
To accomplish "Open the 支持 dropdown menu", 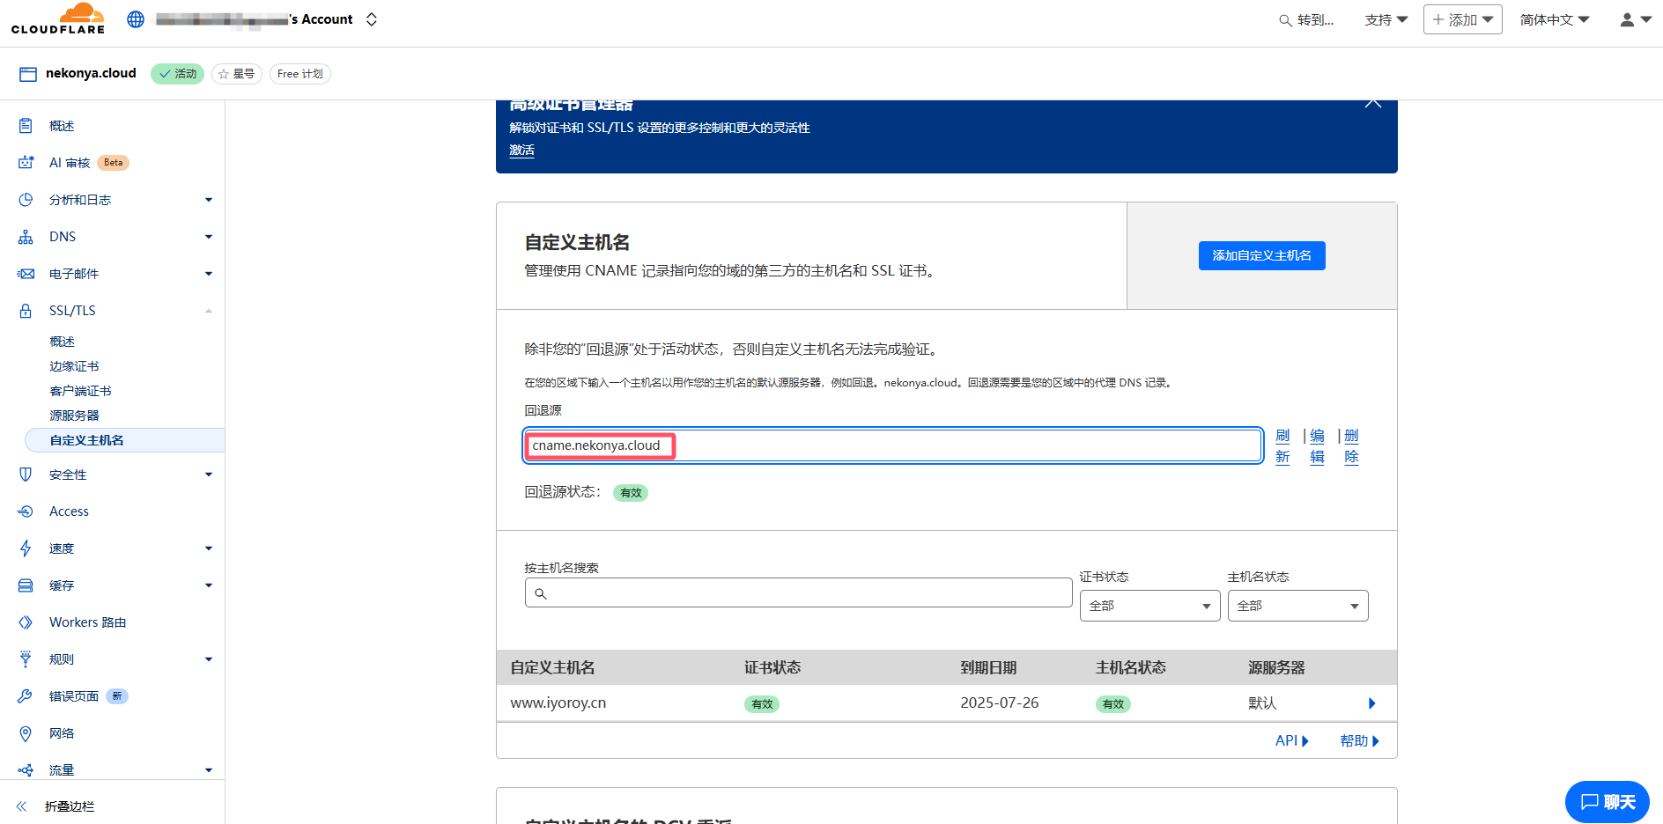I will 1386,19.
